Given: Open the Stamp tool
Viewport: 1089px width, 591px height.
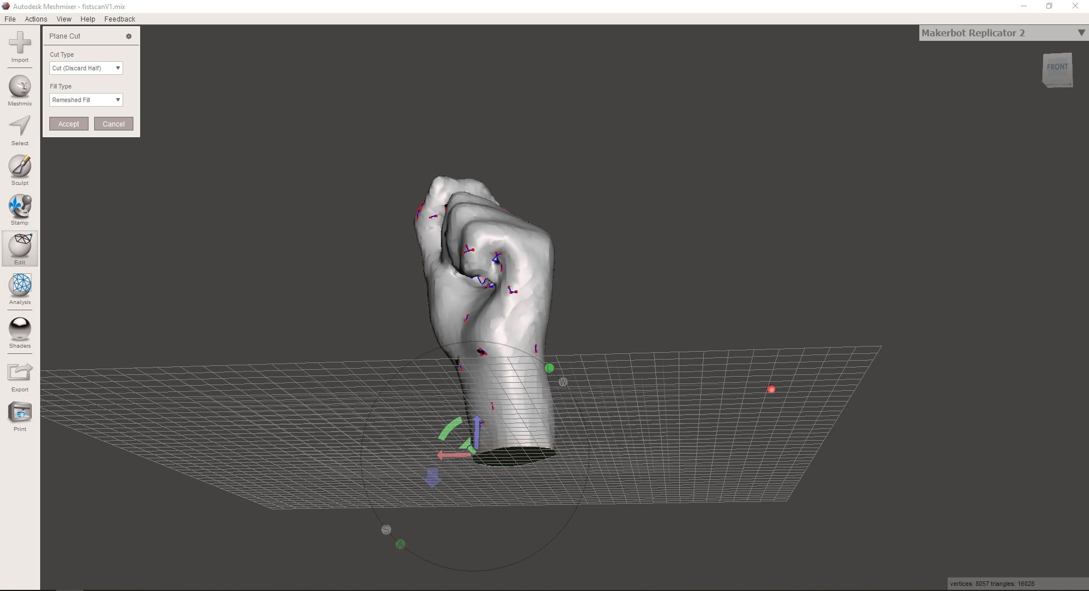Looking at the screenshot, I should tap(20, 206).
